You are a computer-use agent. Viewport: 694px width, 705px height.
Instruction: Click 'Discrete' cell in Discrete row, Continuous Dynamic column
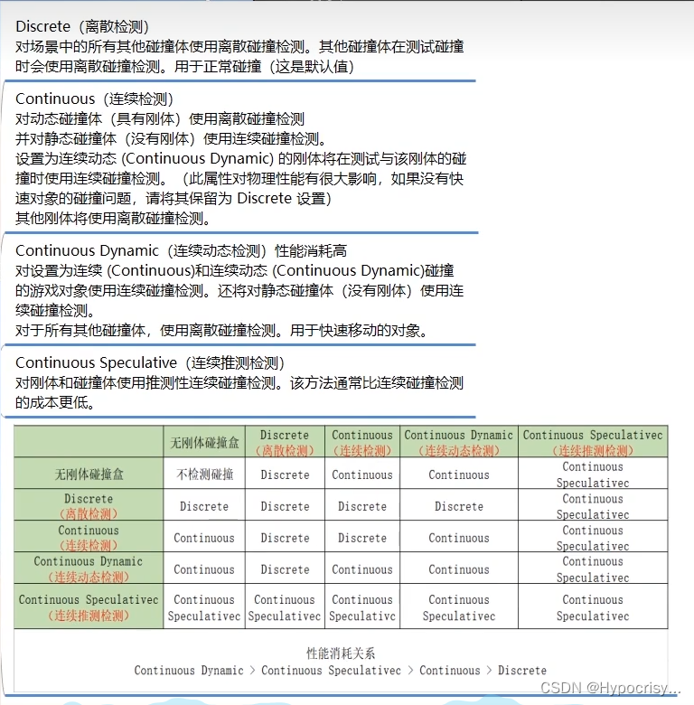pos(459,506)
